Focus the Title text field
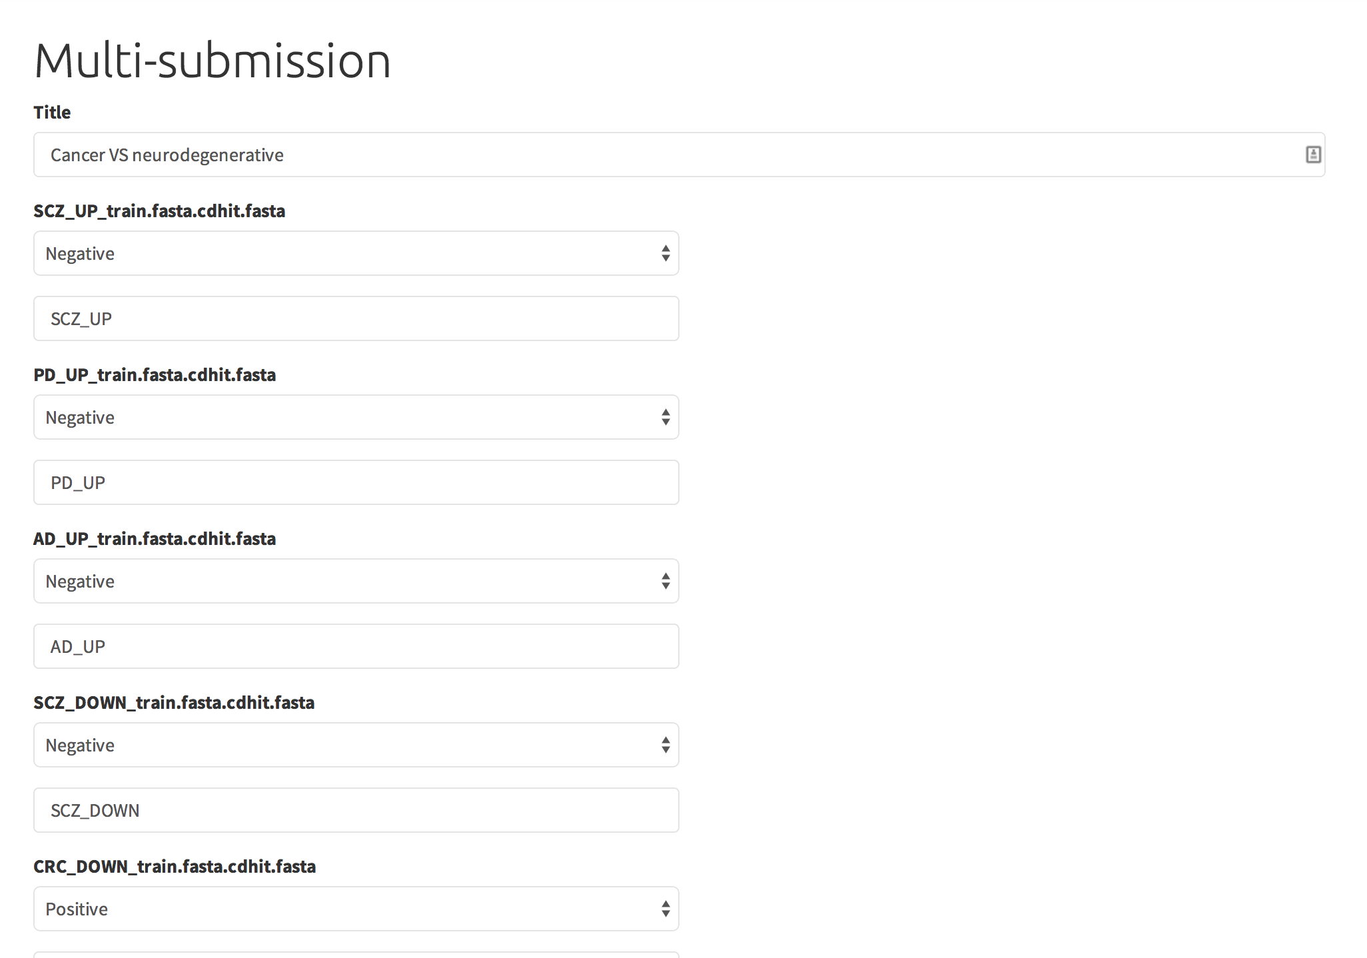The height and width of the screenshot is (958, 1367). (x=680, y=155)
